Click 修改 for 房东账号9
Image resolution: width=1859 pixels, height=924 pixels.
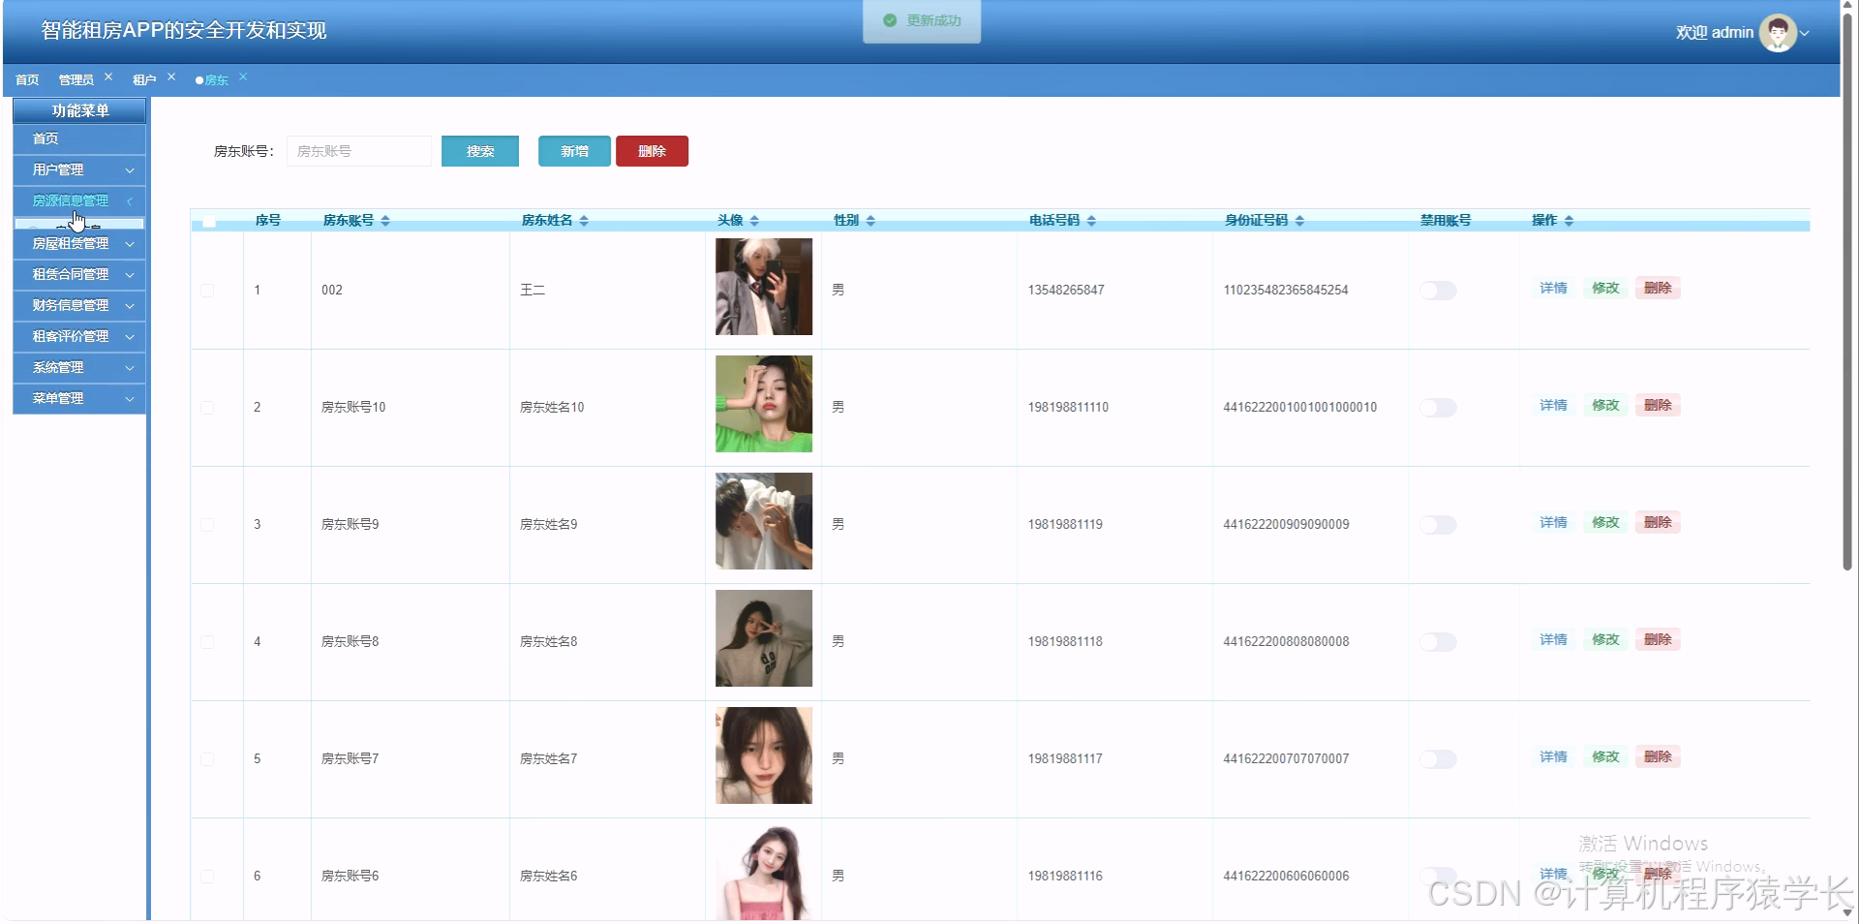pos(1605,522)
